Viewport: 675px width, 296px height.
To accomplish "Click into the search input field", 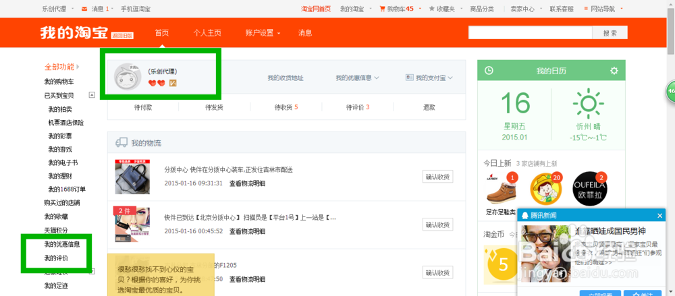I will tap(530, 32).
